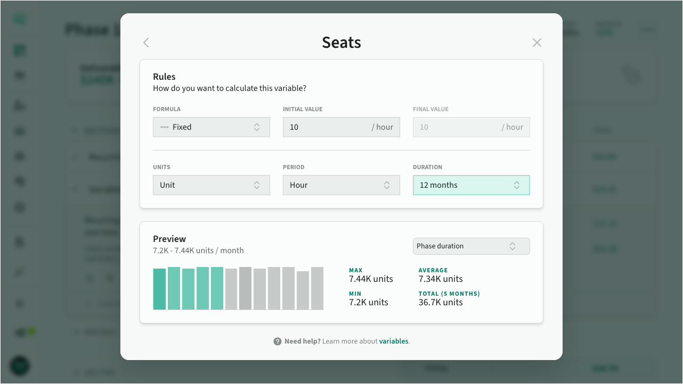Viewport: 683px width, 384px height.
Task: Click the back arrow beside Seats title
Action: 146,43
